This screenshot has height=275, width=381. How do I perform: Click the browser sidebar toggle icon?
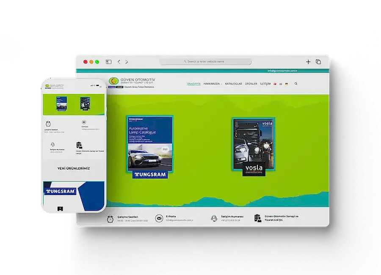[x=109, y=62]
